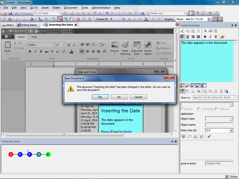Switch to the Library tab

8,25
